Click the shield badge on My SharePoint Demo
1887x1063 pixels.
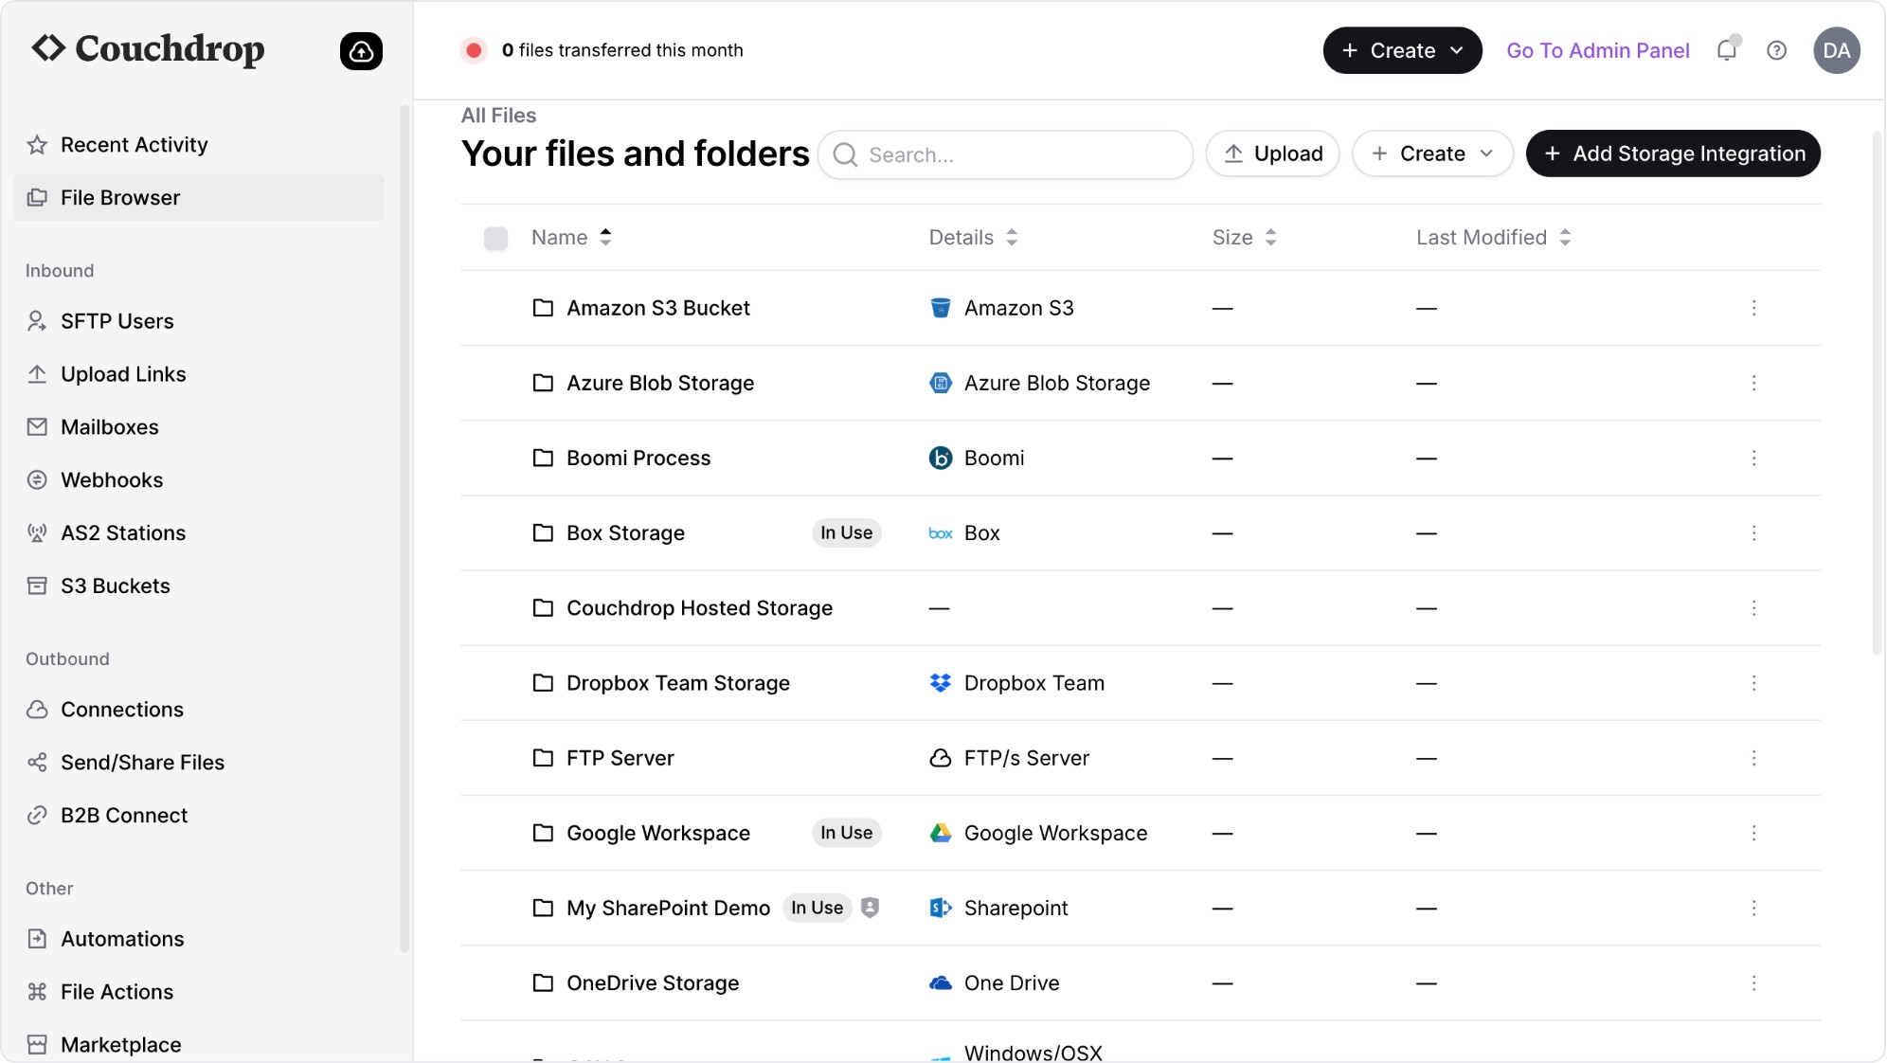coord(870,908)
